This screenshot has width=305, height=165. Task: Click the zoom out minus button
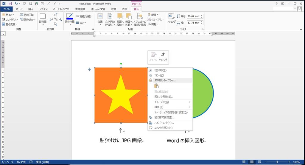pyautogui.click(x=265, y=162)
